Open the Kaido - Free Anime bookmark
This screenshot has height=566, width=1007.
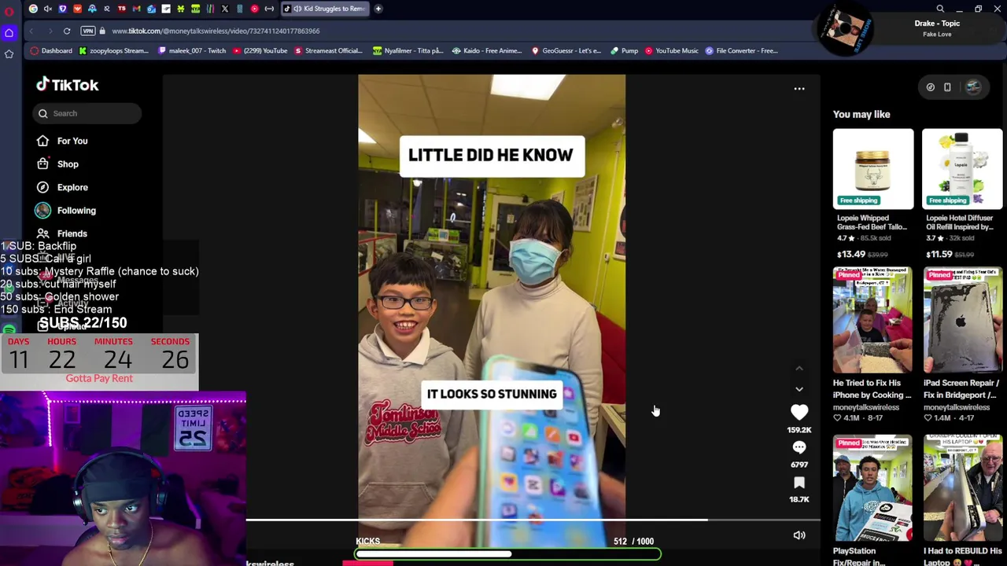coord(487,50)
